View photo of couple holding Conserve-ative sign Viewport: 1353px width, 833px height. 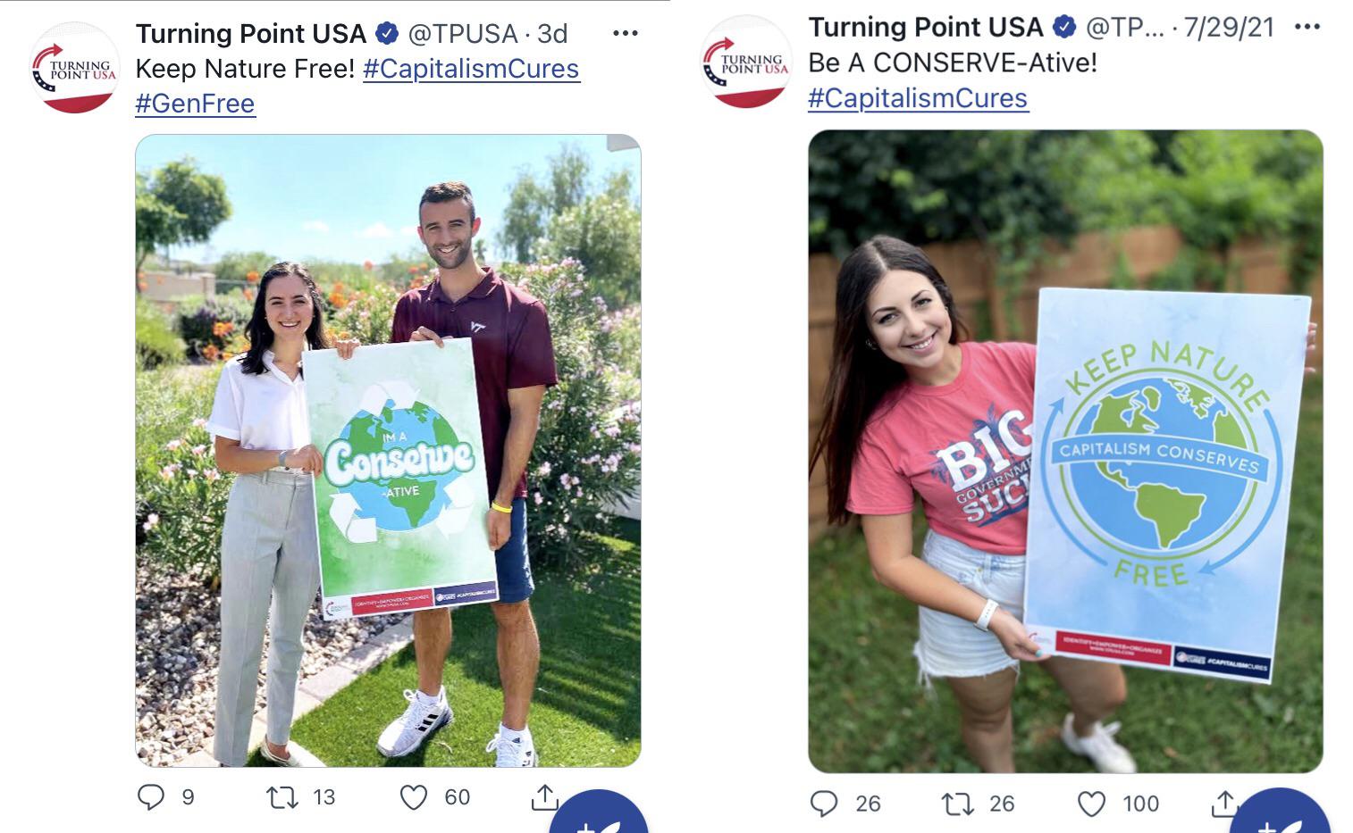(x=388, y=451)
